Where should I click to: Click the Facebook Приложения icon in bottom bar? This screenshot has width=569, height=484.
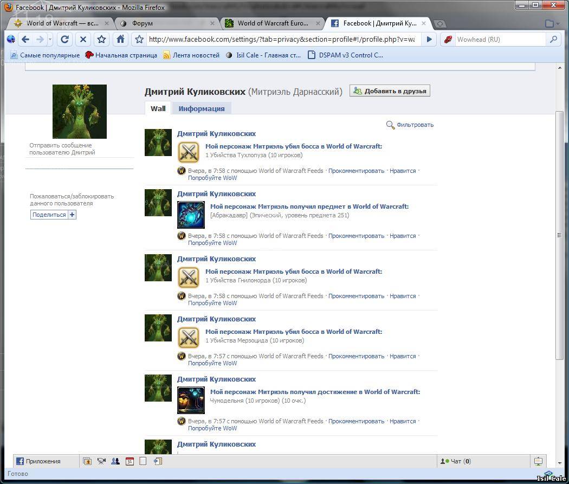(20, 461)
